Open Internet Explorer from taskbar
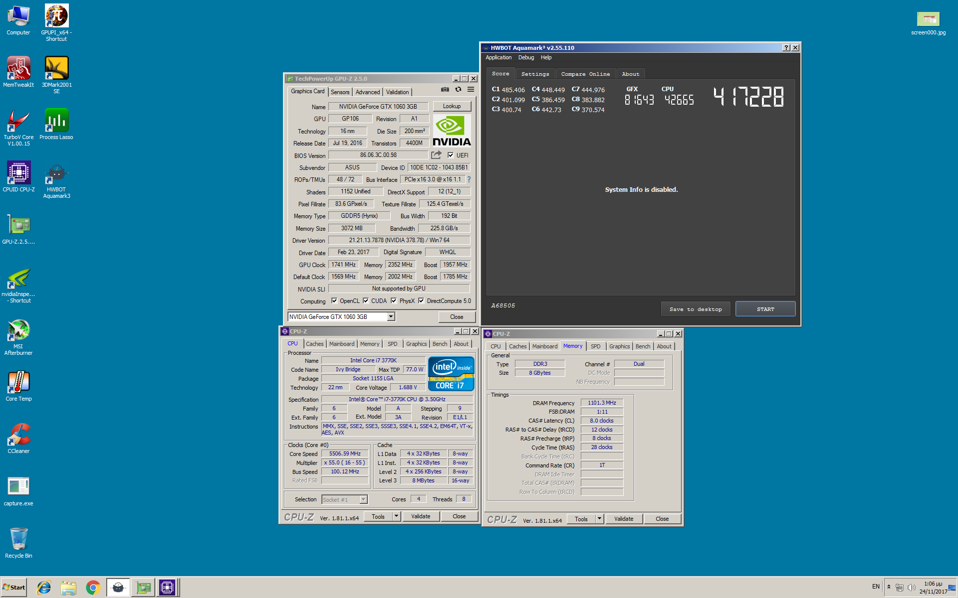The height and width of the screenshot is (598, 958). tap(44, 588)
